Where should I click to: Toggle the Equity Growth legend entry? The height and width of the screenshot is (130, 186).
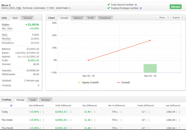pos(88,83)
